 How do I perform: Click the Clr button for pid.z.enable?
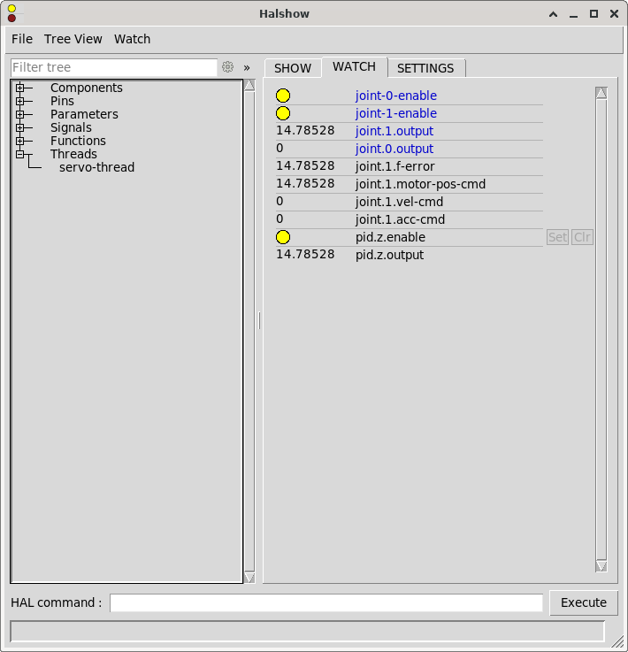coord(582,237)
